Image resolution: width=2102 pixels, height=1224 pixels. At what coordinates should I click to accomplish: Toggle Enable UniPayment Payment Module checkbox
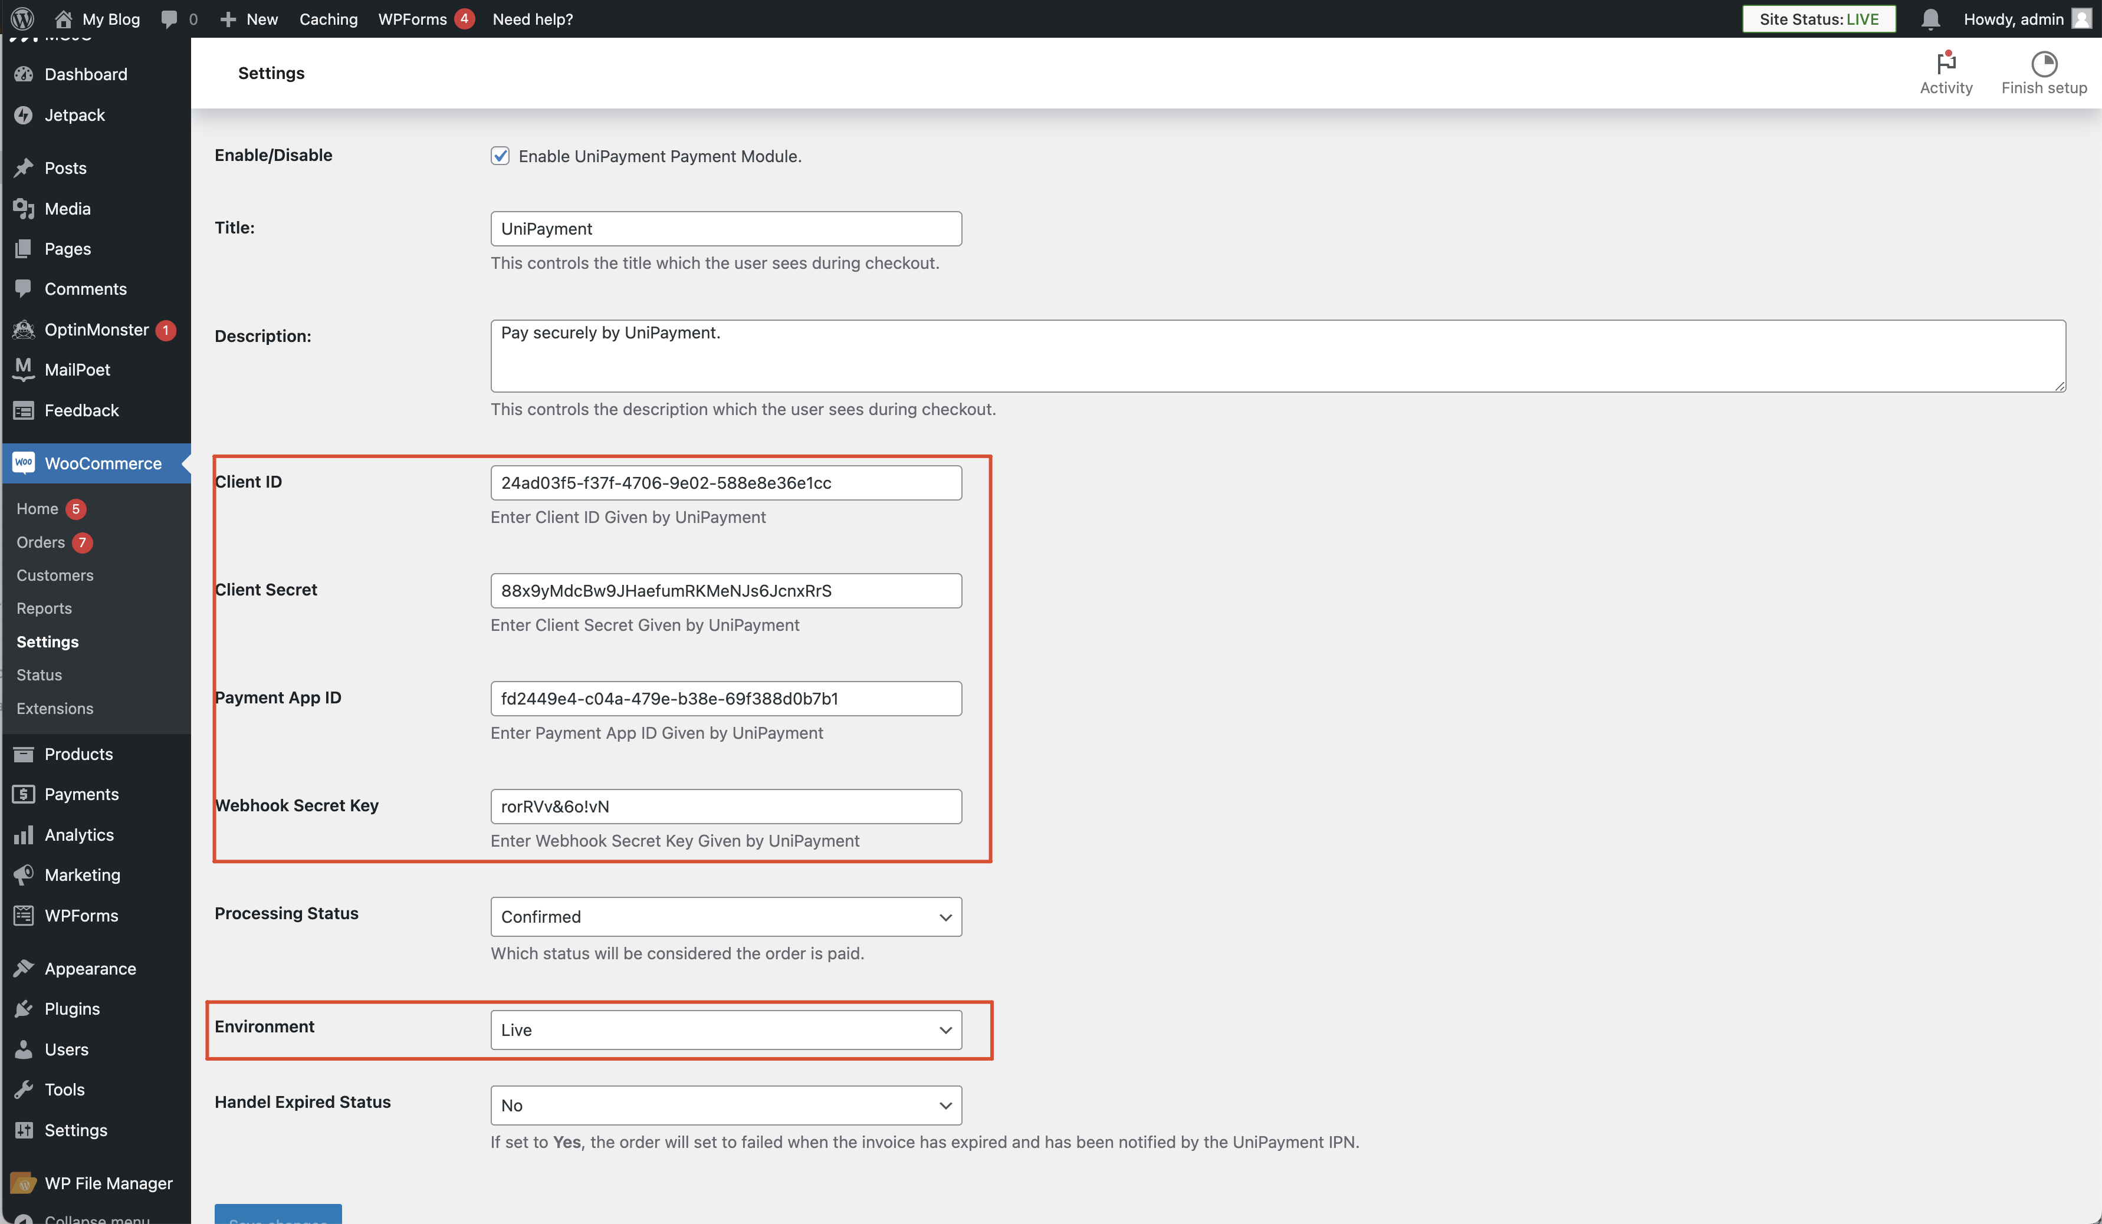(500, 156)
